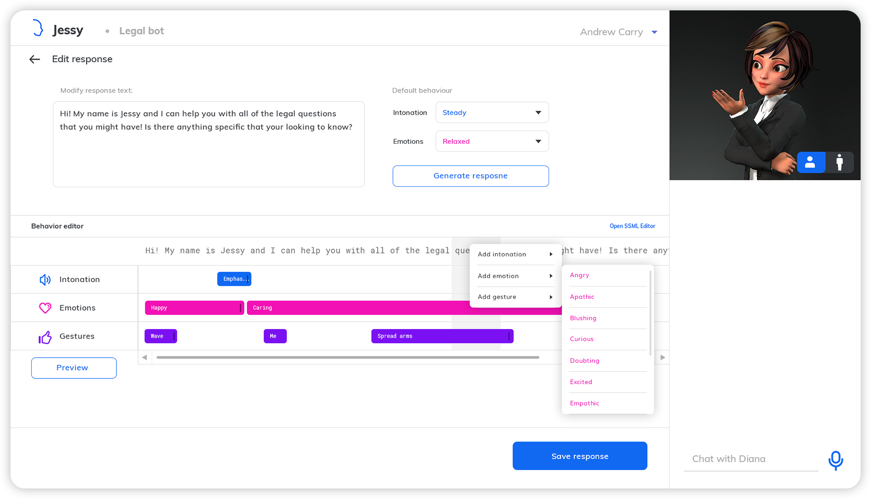Click the horizontal timeline scrollbar
The image size is (871, 499).
pyautogui.click(x=348, y=357)
